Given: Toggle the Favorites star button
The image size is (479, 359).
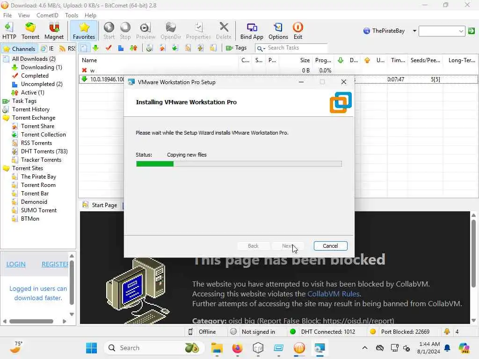Looking at the screenshot, I should (84, 31).
